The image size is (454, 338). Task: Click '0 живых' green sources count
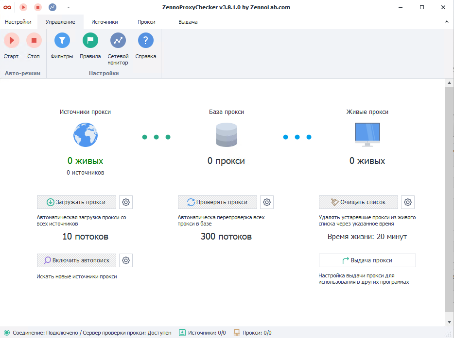click(86, 161)
